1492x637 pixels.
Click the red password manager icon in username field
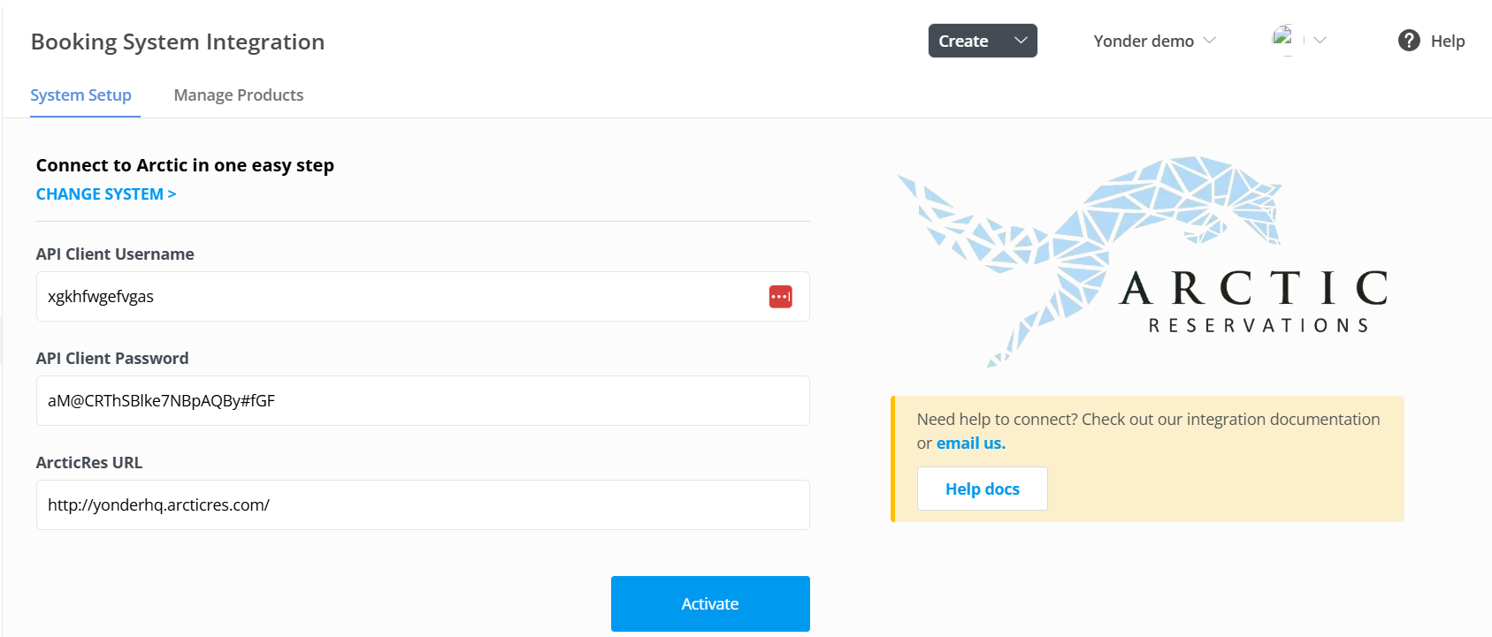point(780,297)
